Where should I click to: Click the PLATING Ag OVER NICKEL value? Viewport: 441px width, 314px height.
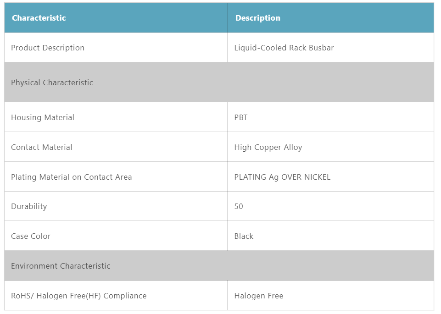pyautogui.click(x=282, y=177)
